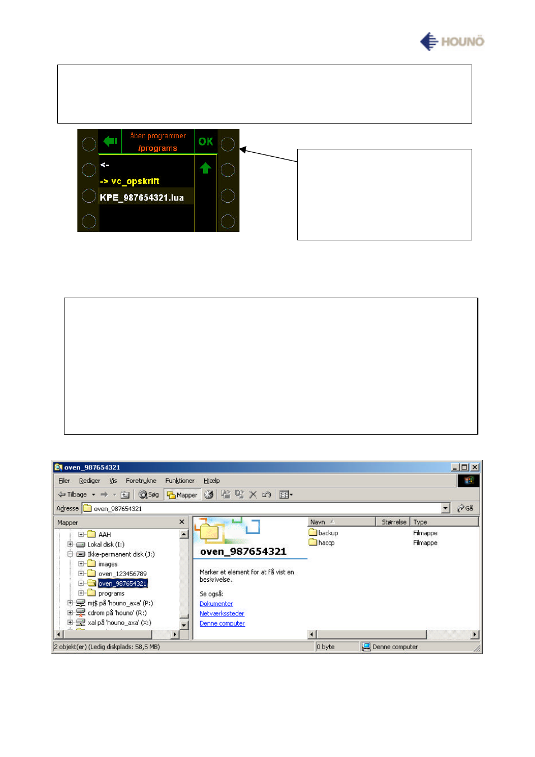
Task: Open the Funktioner menu
Action: 179,481
